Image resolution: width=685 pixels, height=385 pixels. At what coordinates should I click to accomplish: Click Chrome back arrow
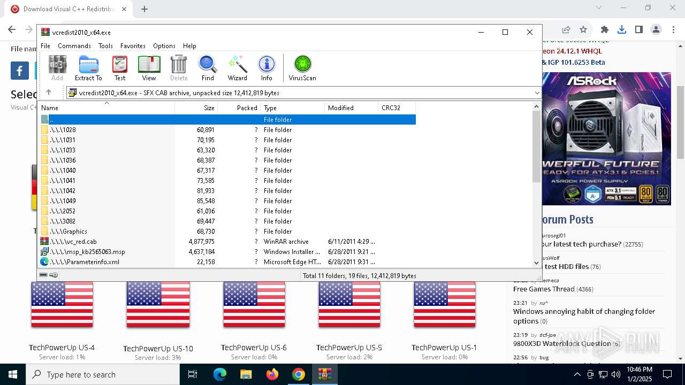(12, 29)
